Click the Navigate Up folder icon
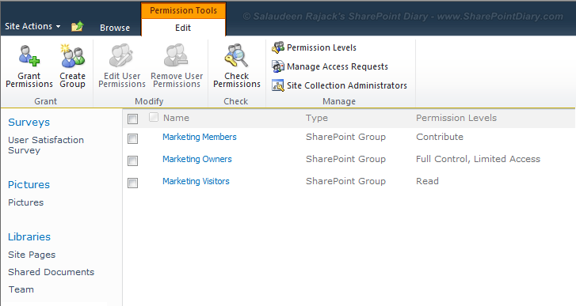Screen dimensions: 576x306 click(x=78, y=26)
